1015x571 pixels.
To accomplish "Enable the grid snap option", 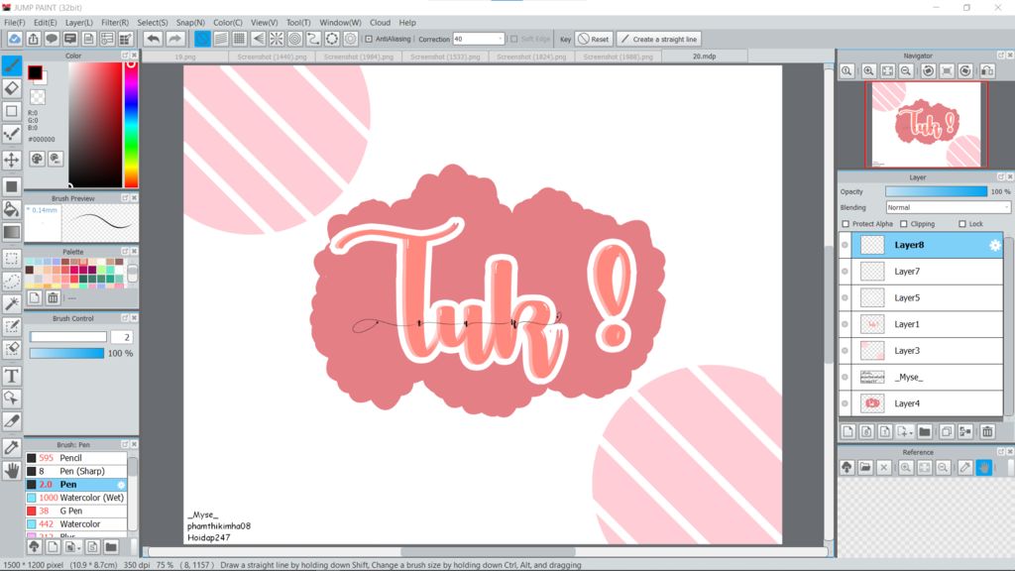I will point(240,39).
